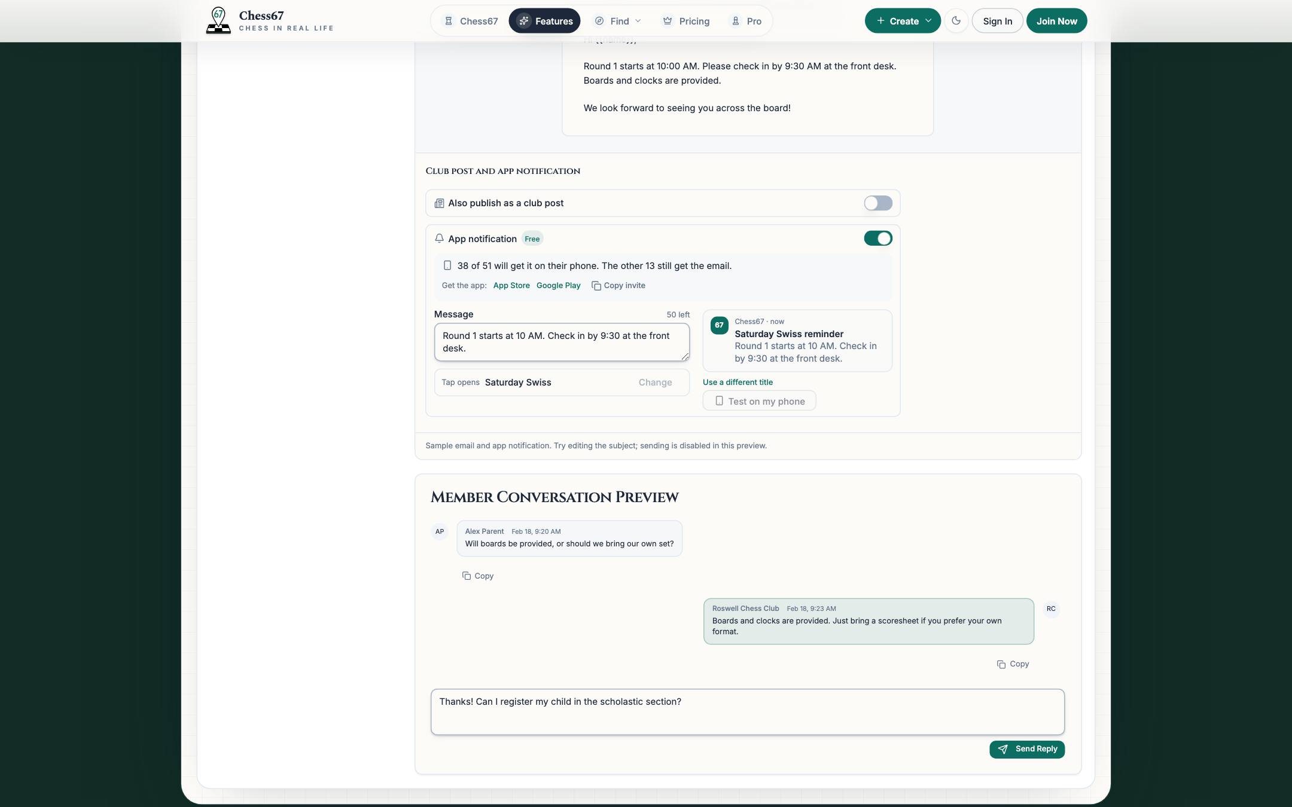This screenshot has width=1292, height=807.
Task: Click the club post document icon
Action: (439, 203)
